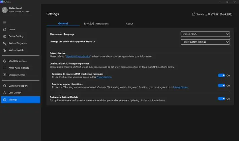Open System Update from the sidebar
Viewport: 239px width, 141px height.
pos(16,50)
